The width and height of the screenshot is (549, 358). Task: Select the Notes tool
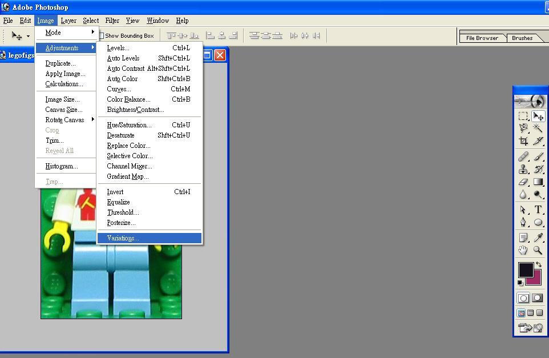coord(523,238)
